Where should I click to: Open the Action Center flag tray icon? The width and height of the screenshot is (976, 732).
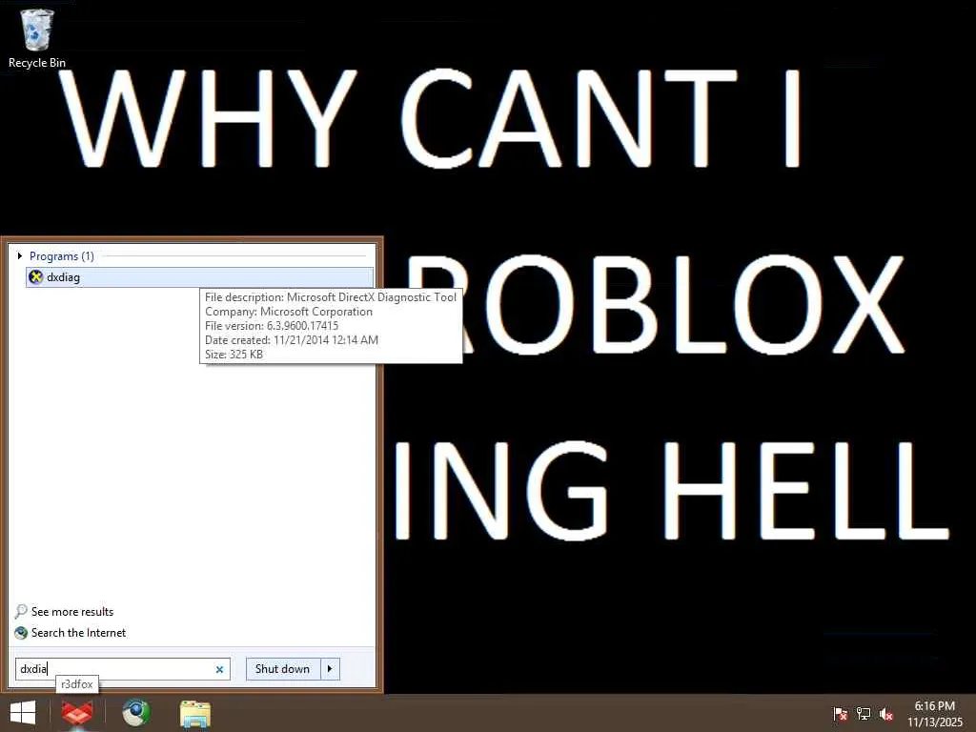coord(840,714)
